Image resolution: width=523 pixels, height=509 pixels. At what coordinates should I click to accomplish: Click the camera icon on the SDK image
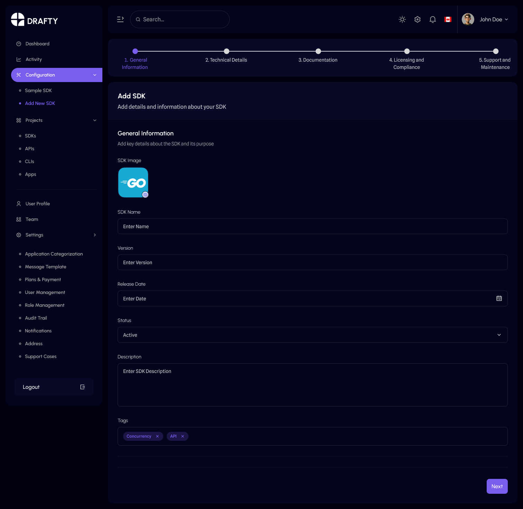point(145,195)
